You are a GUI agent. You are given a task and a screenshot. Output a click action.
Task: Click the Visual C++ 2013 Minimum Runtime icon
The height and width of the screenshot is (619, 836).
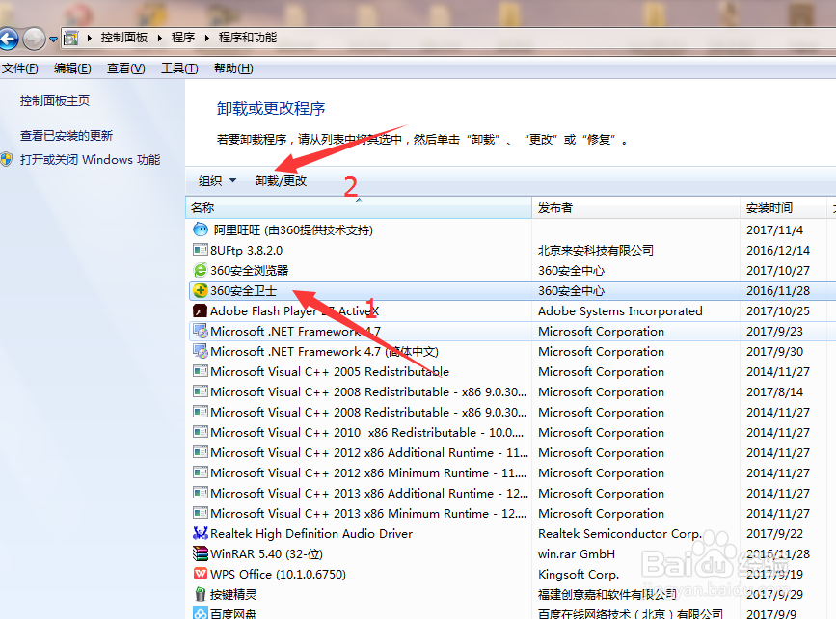click(201, 513)
